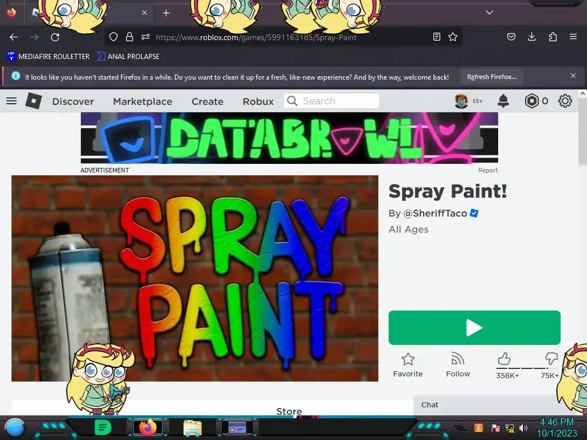
Task: Open File Explorer from taskbar
Action: [x=193, y=428]
